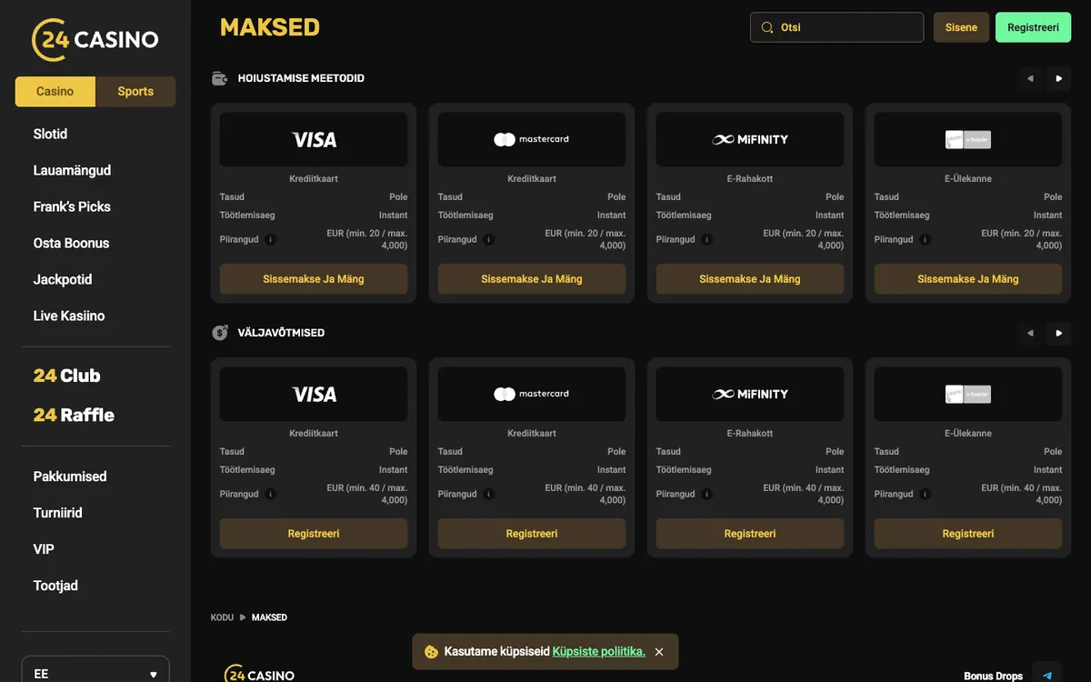
Task: Click the search magnifier icon
Action: [x=767, y=27]
